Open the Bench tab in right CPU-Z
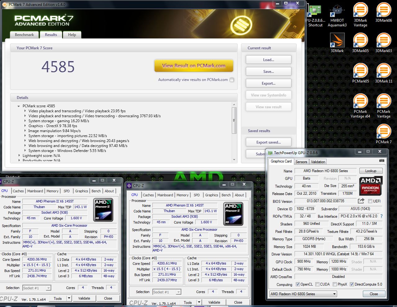Image resolution: width=397 pixels, height=307 pixels. (226, 195)
